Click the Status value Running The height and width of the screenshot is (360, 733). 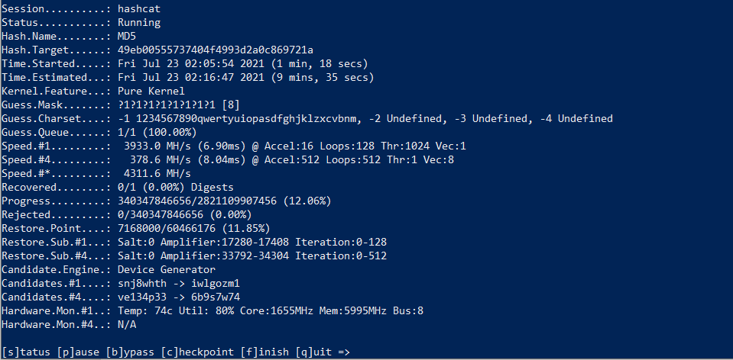pos(139,22)
